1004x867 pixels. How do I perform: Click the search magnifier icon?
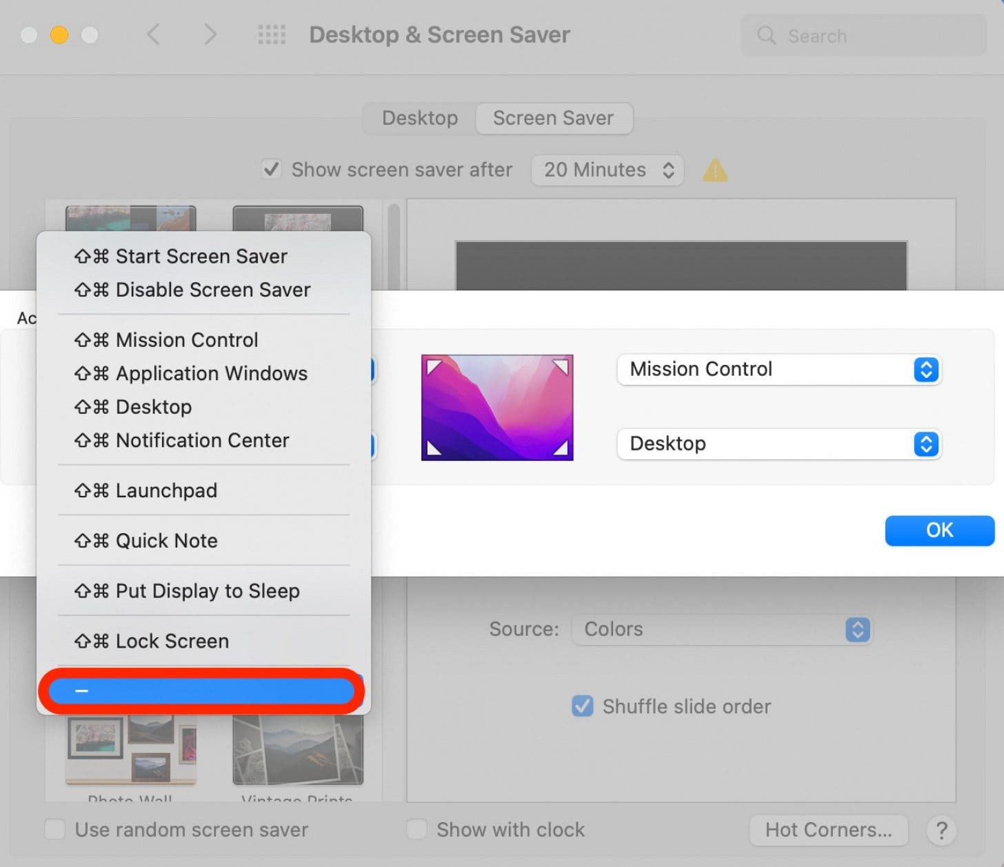[765, 36]
